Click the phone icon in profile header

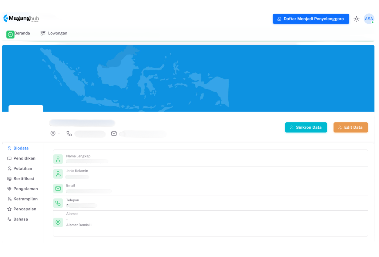coord(69,133)
